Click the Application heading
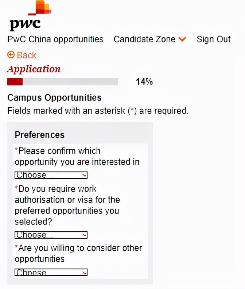Screen dimensions: 245x289 (x=34, y=69)
